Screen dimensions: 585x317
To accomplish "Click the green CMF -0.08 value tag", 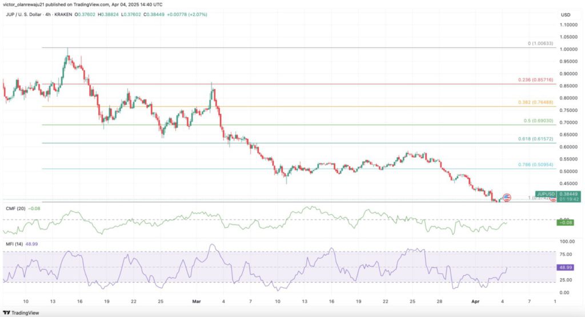I will coord(565,222).
